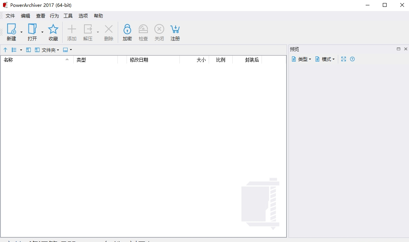This screenshot has width=409, height=242.
Task: Click the 加密 (Encrypt) lock icon
Action: pos(127,30)
